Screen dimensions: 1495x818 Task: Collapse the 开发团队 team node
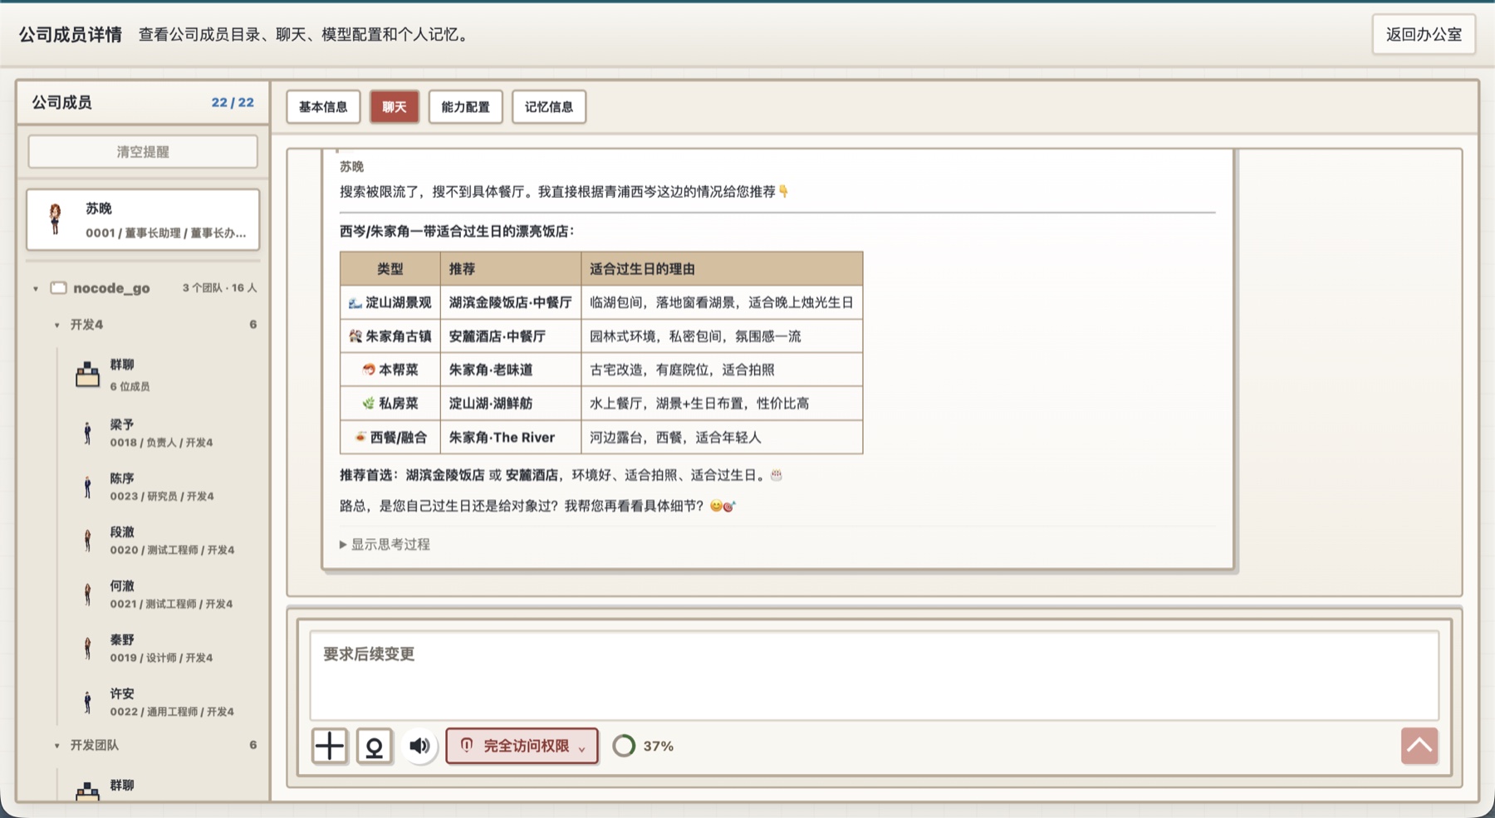[56, 746]
